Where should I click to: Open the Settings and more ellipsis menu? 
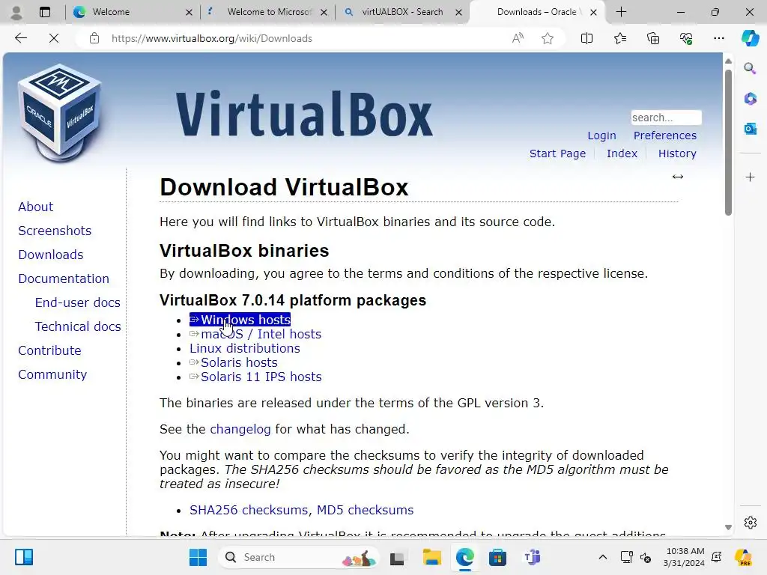tap(718, 38)
